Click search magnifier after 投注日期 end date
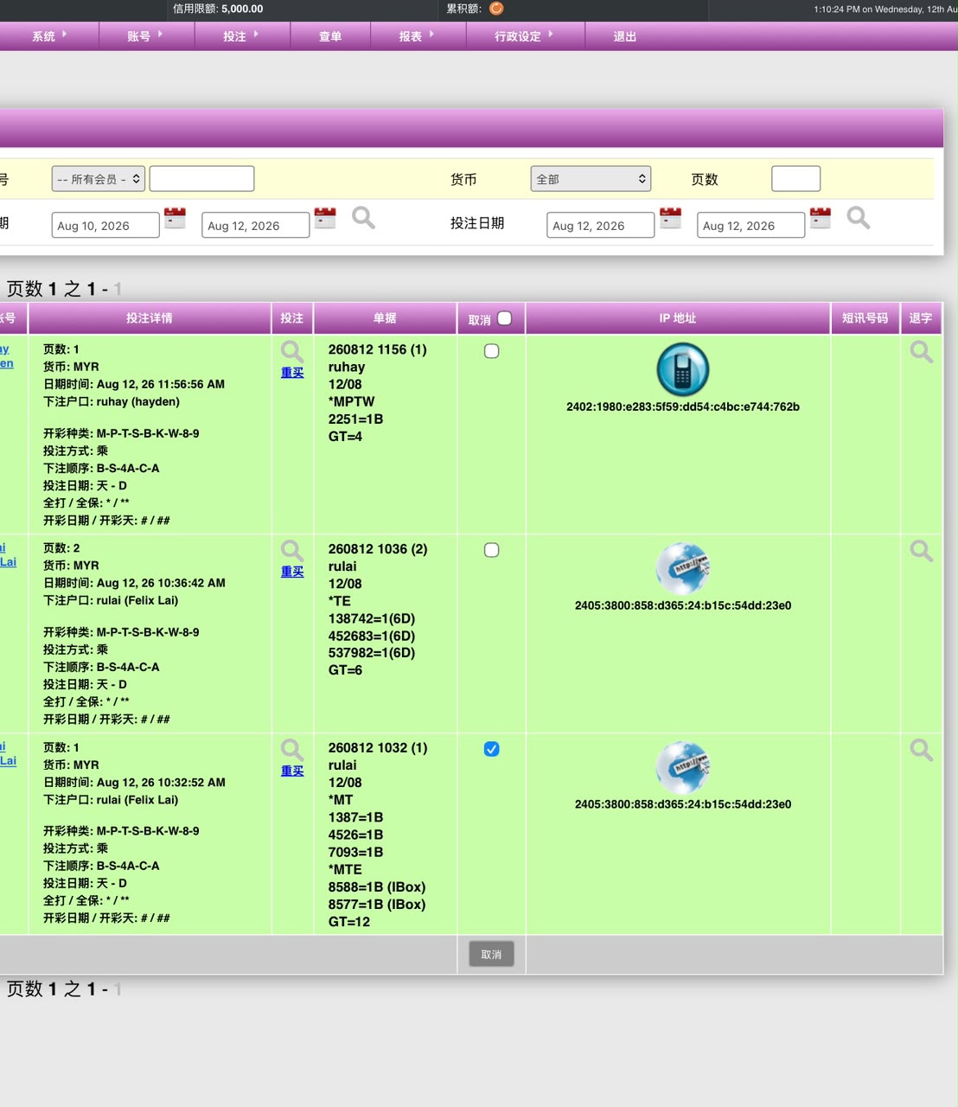 [x=859, y=218]
